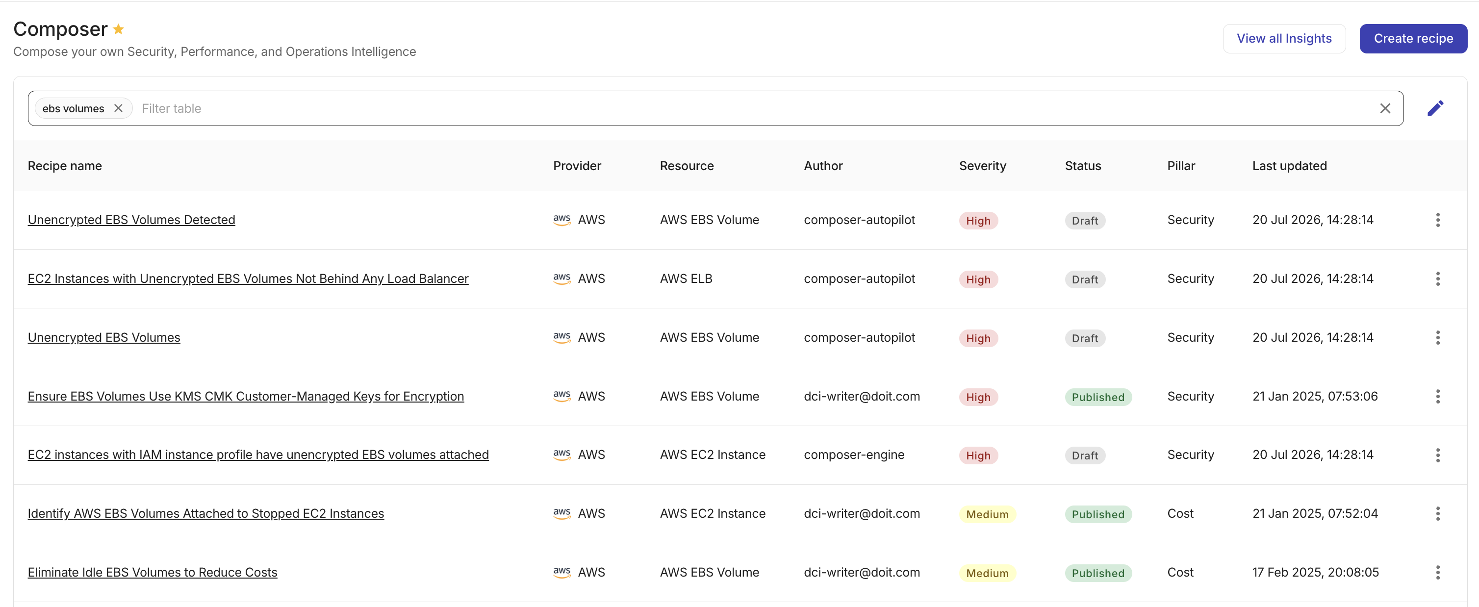
Task: Click the Recipe name column header
Action: [x=65, y=165]
